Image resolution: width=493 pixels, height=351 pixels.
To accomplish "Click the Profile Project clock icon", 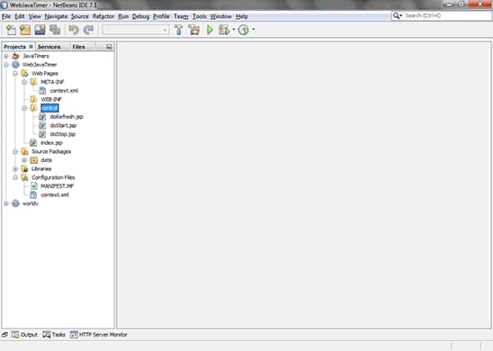I will [x=244, y=30].
